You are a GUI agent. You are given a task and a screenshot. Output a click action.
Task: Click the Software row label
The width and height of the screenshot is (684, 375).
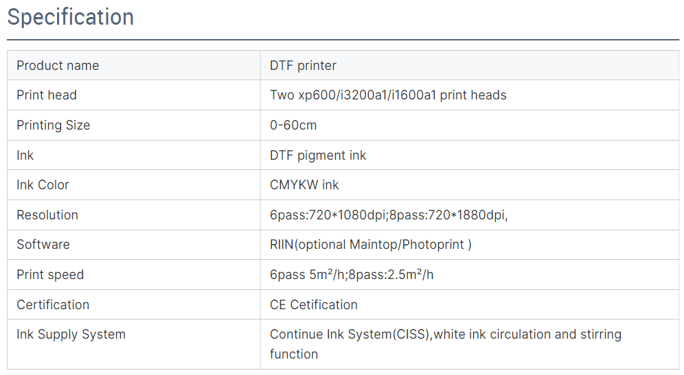[43, 245]
